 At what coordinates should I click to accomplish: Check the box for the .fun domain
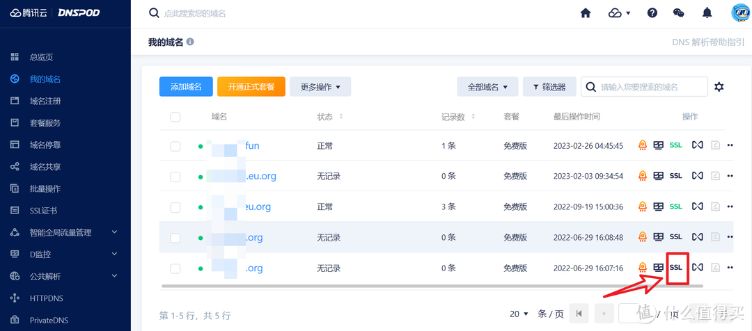[175, 147]
